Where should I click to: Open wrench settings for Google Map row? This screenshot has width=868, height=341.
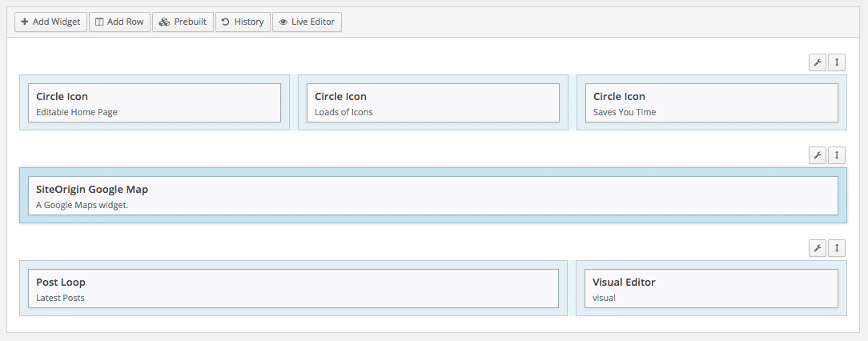818,155
